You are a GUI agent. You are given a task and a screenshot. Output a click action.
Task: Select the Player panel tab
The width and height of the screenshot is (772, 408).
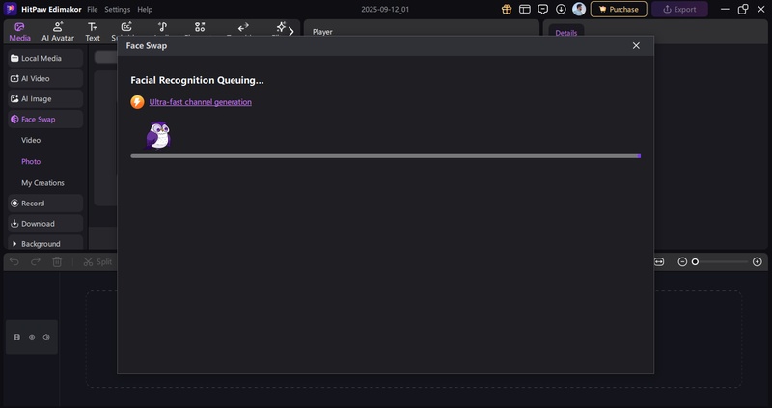[x=322, y=32]
